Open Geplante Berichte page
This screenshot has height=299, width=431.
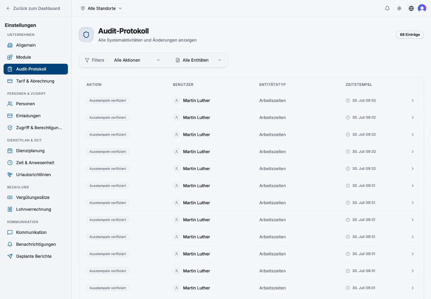pyautogui.click(x=36, y=256)
